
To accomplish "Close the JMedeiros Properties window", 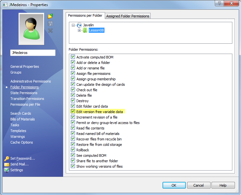I will 231,3.
